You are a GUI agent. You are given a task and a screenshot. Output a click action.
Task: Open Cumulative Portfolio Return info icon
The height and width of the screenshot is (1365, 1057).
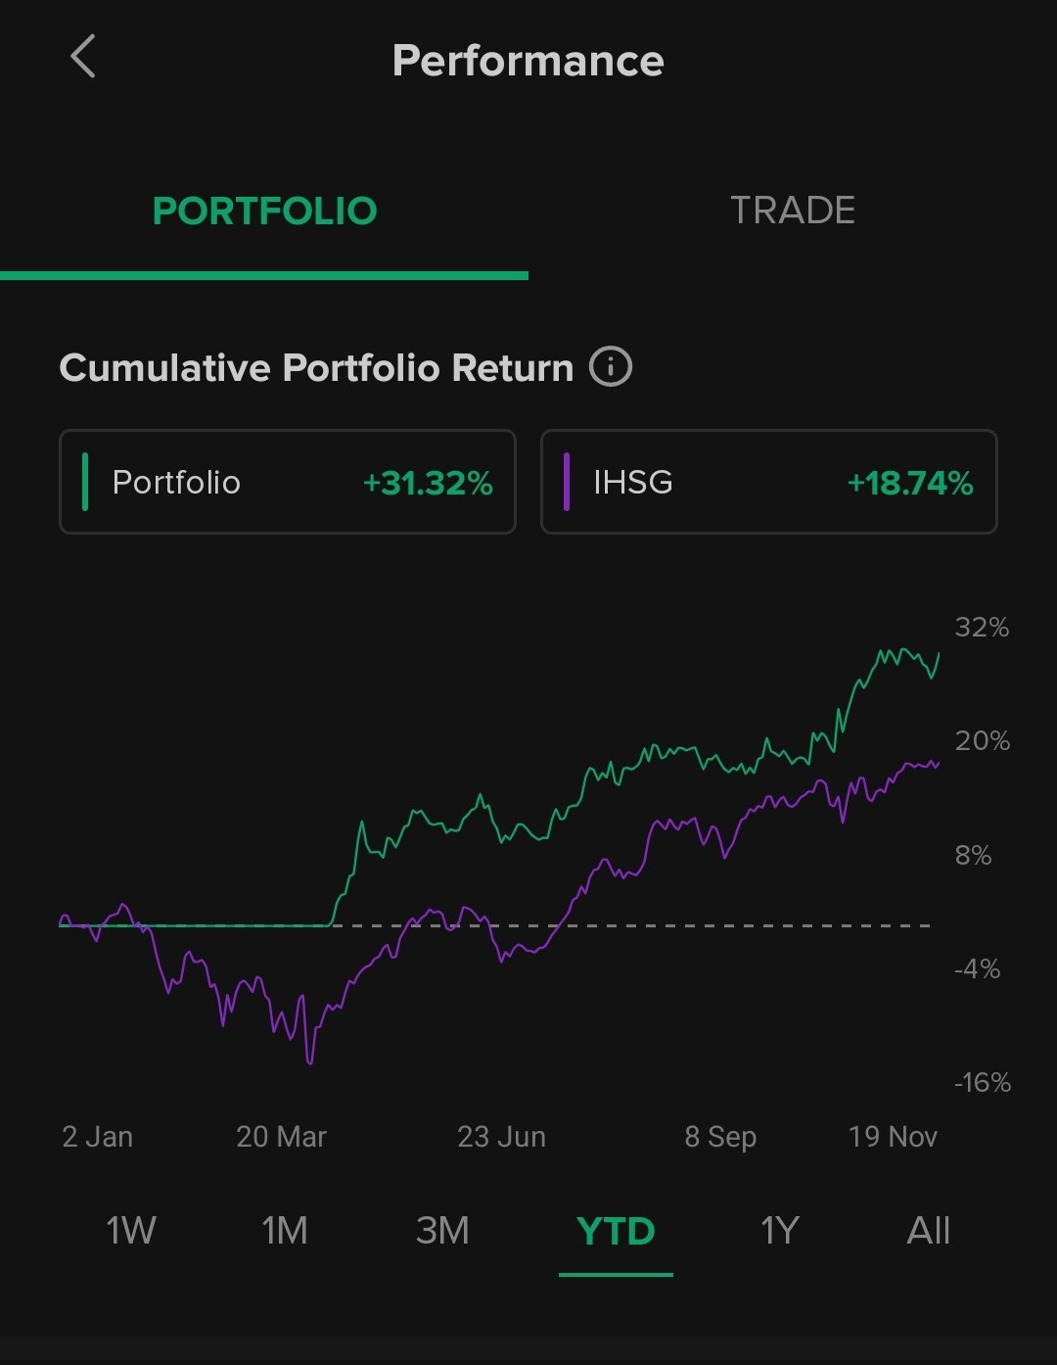[x=611, y=367]
